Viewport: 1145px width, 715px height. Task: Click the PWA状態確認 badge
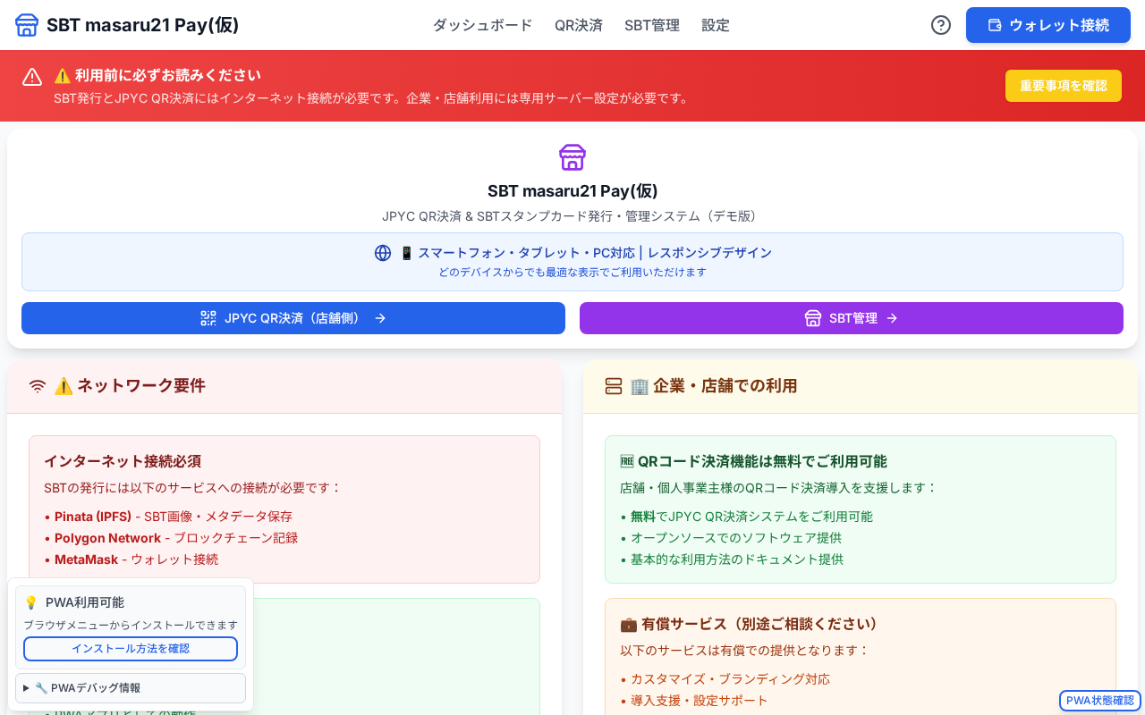1100,701
